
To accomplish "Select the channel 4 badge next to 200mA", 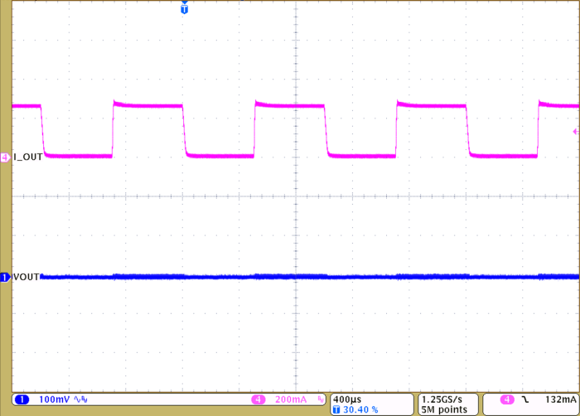I will (259, 399).
